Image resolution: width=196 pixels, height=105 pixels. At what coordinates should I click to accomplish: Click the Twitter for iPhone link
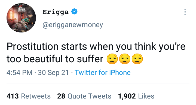(x=103, y=73)
